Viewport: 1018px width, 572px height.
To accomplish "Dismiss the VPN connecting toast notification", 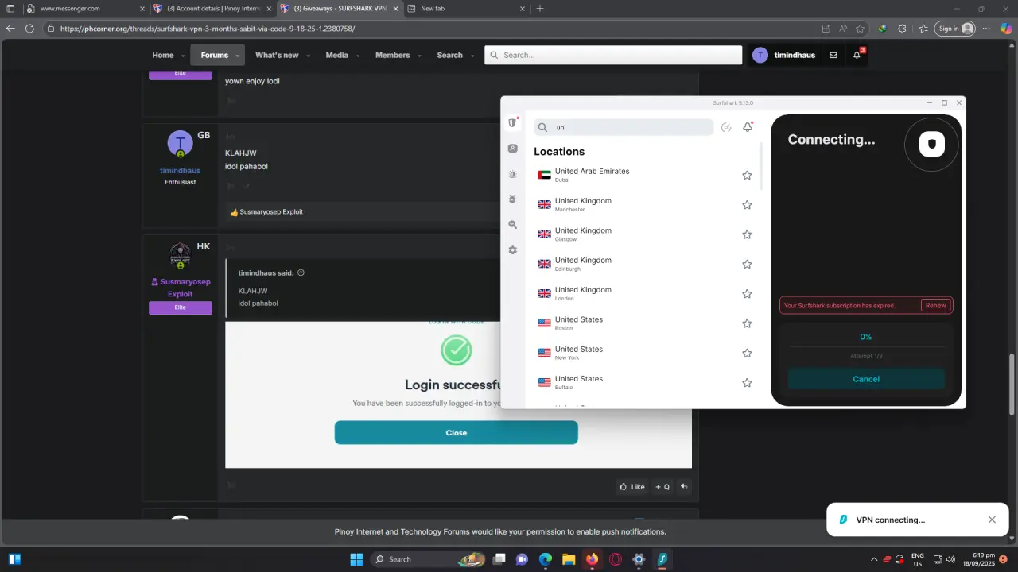I will point(992,520).
